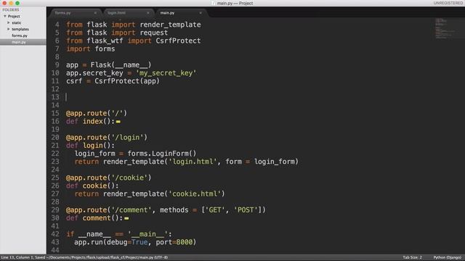Open the Tab Size: 2 menu
465x261 pixels.
412,257
